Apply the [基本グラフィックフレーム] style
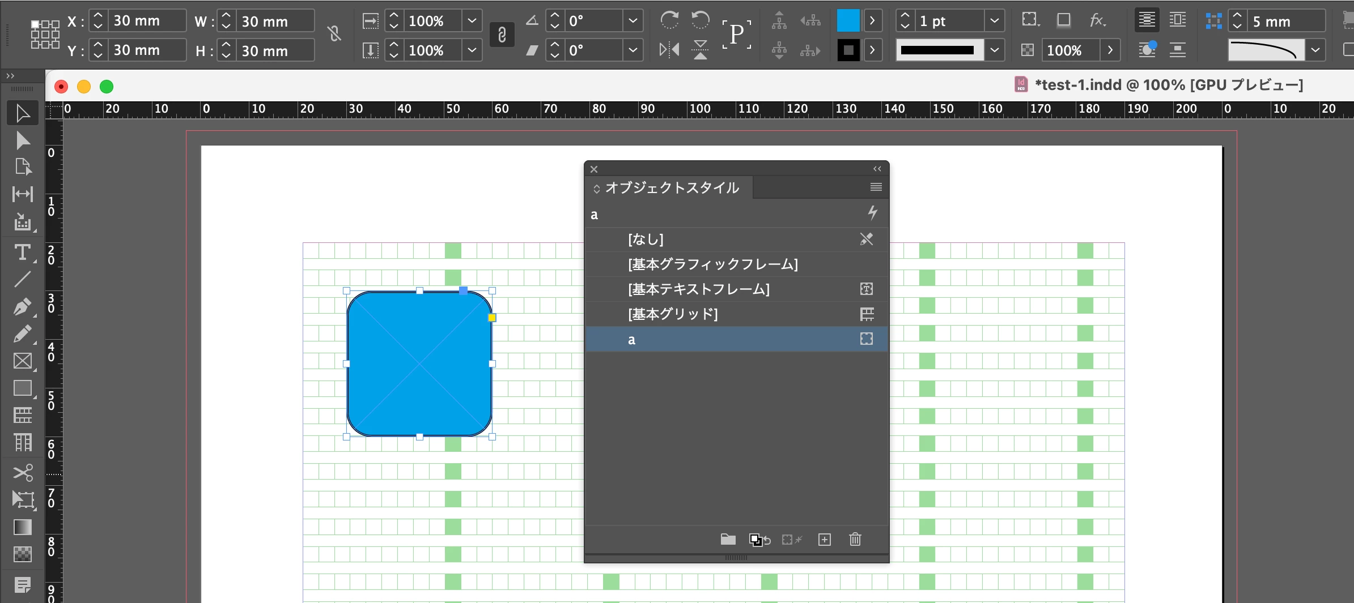The width and height of the screenshot is (1354, 603). pos(736,264)
